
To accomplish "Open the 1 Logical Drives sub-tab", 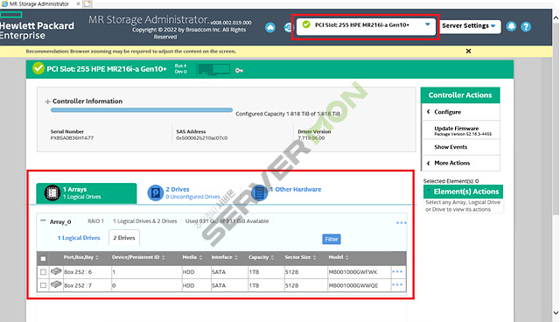I will 79,238.
